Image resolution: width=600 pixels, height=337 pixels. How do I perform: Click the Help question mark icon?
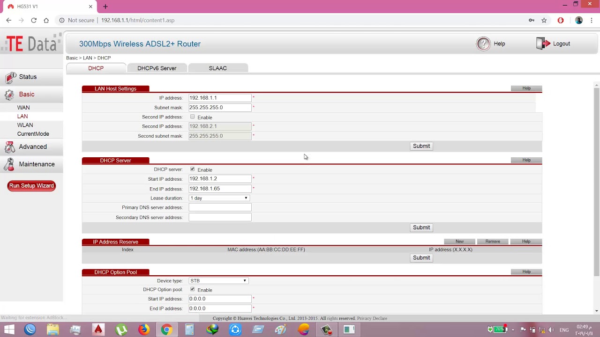click(x=483, y=44)
